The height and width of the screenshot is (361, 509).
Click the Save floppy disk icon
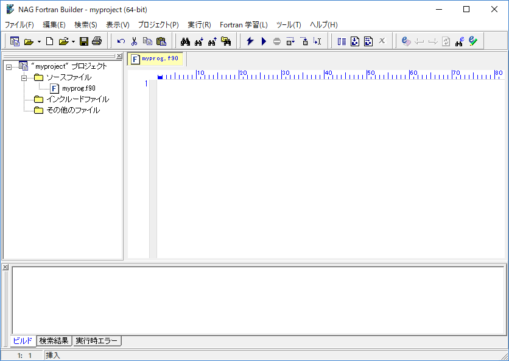(x=84, y=41)
